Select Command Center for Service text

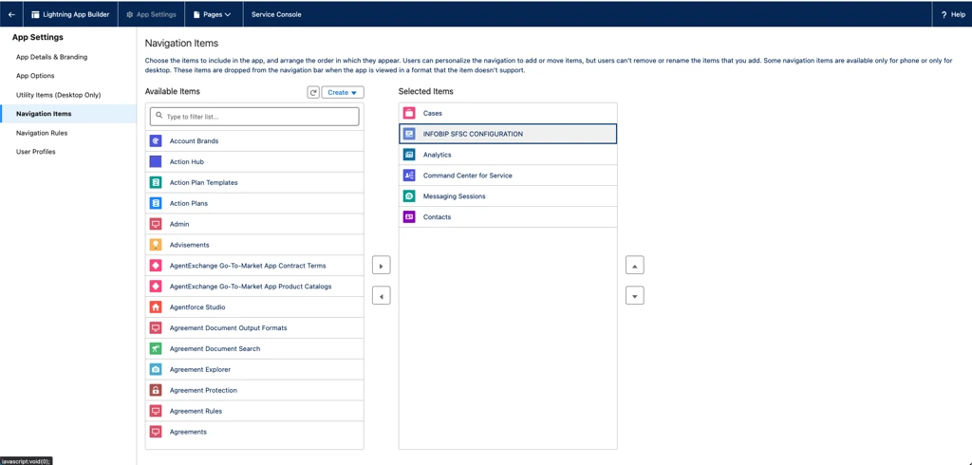pos(467,176)
